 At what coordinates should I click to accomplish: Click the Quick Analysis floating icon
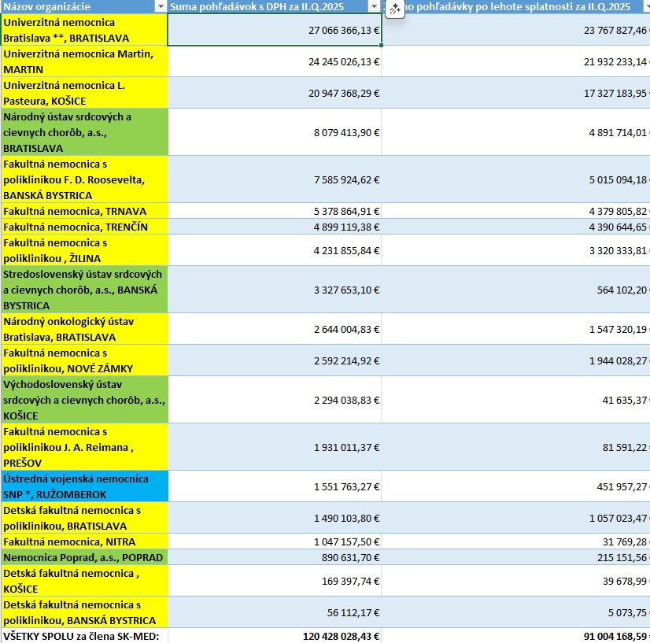click(395, 9)
